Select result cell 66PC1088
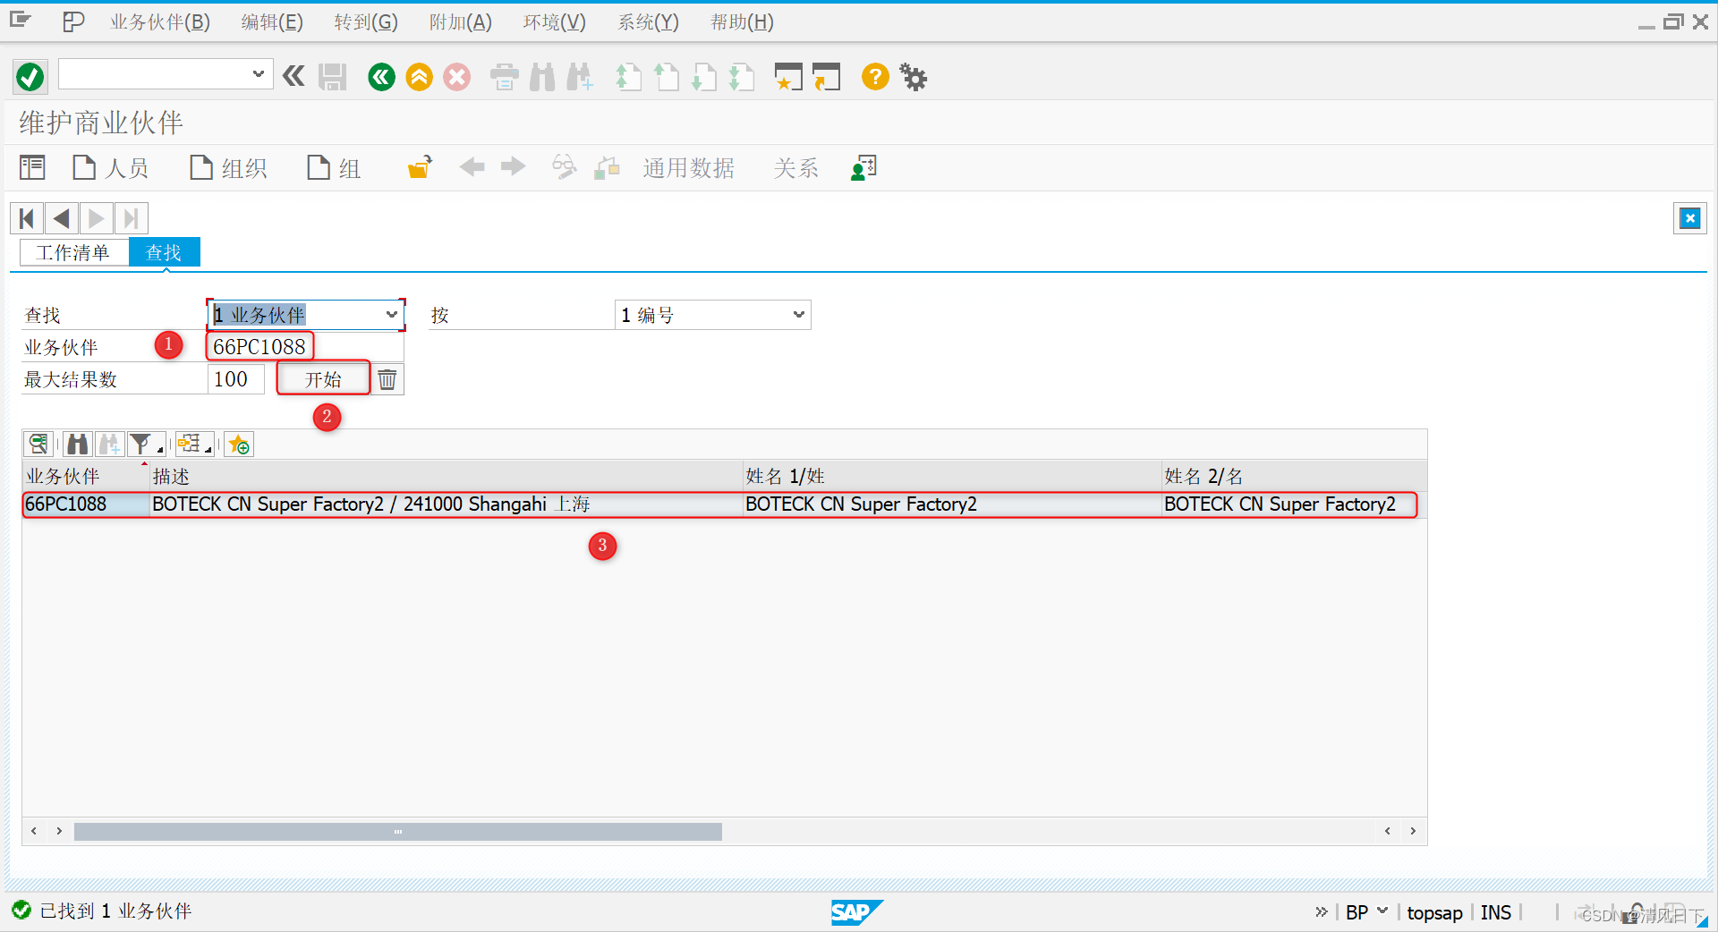 click(x=86, y=504)
